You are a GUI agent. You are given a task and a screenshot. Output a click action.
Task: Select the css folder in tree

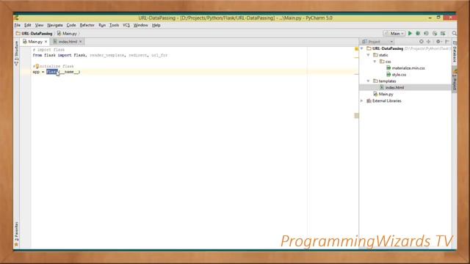(x=385, y=62)
